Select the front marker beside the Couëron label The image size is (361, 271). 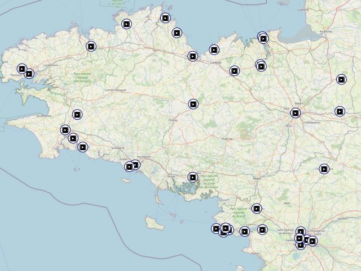(300, 238)
